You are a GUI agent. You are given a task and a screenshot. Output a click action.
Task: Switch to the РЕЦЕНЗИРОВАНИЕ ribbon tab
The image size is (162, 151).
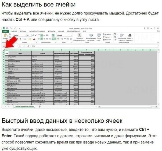pyautogui.click(x=73, y=31)
